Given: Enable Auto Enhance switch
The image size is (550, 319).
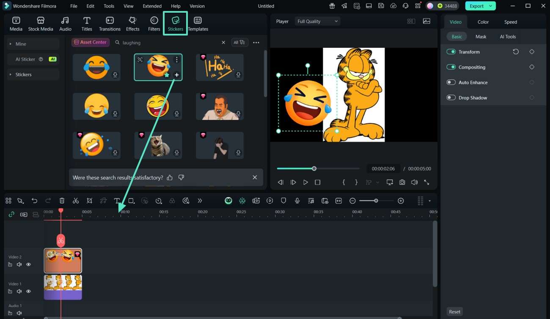Looking at the screenshot, I should click(x=451, y=82).
